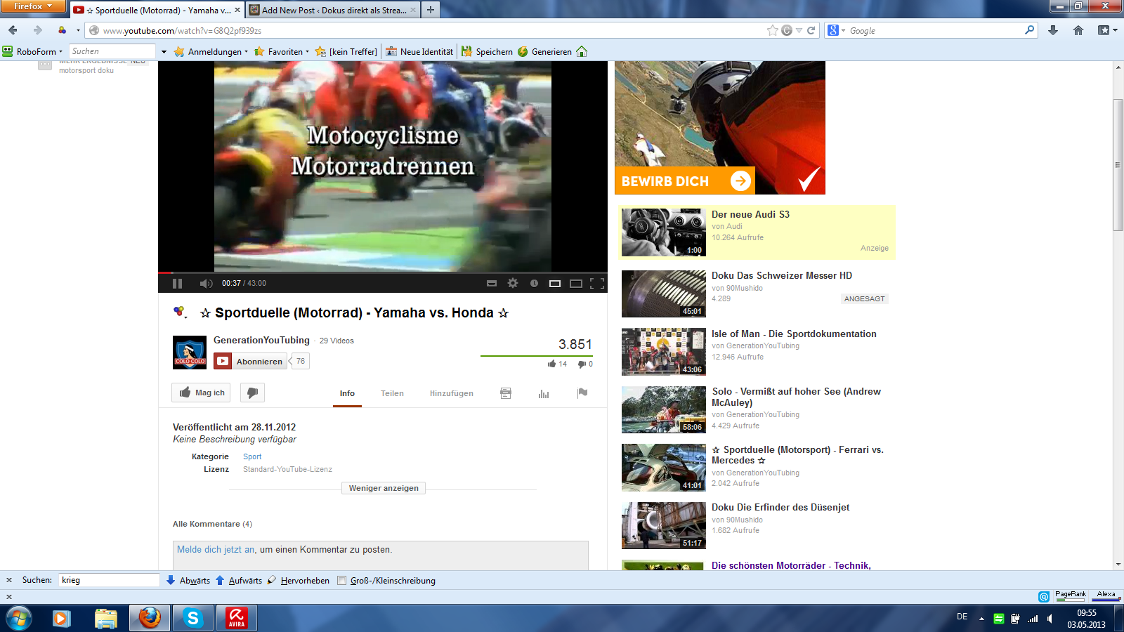Open Windows Explorer from the taskbar
This screenshot has height=632, width=1124.
106,618
